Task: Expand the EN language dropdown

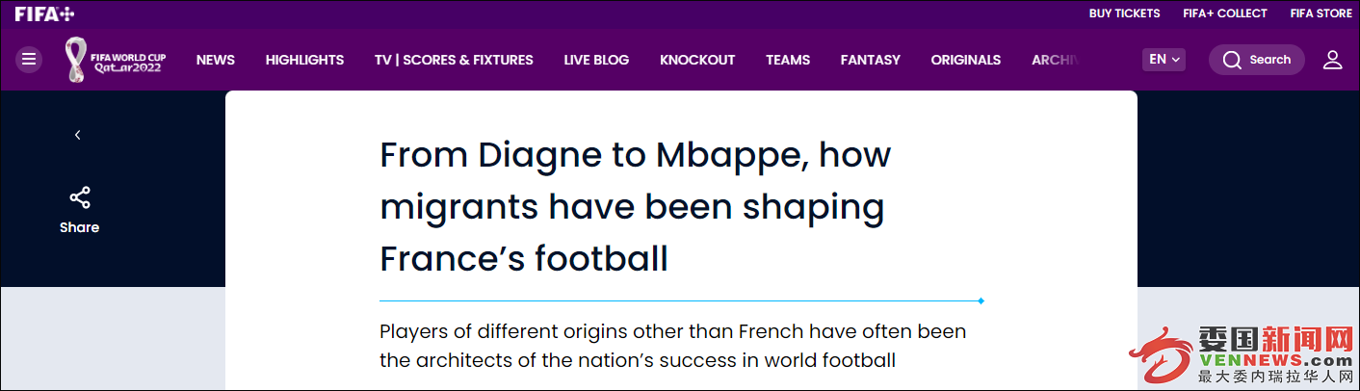Action: [x=1164, y=60]
